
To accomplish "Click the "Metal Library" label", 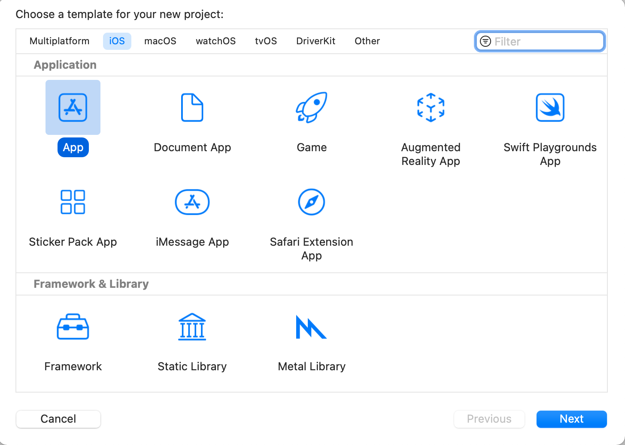I will pos(312,366).
